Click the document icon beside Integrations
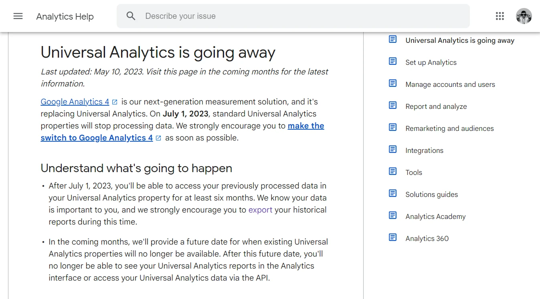The width and height of the screenshot is (540, 299). [393, 150]
